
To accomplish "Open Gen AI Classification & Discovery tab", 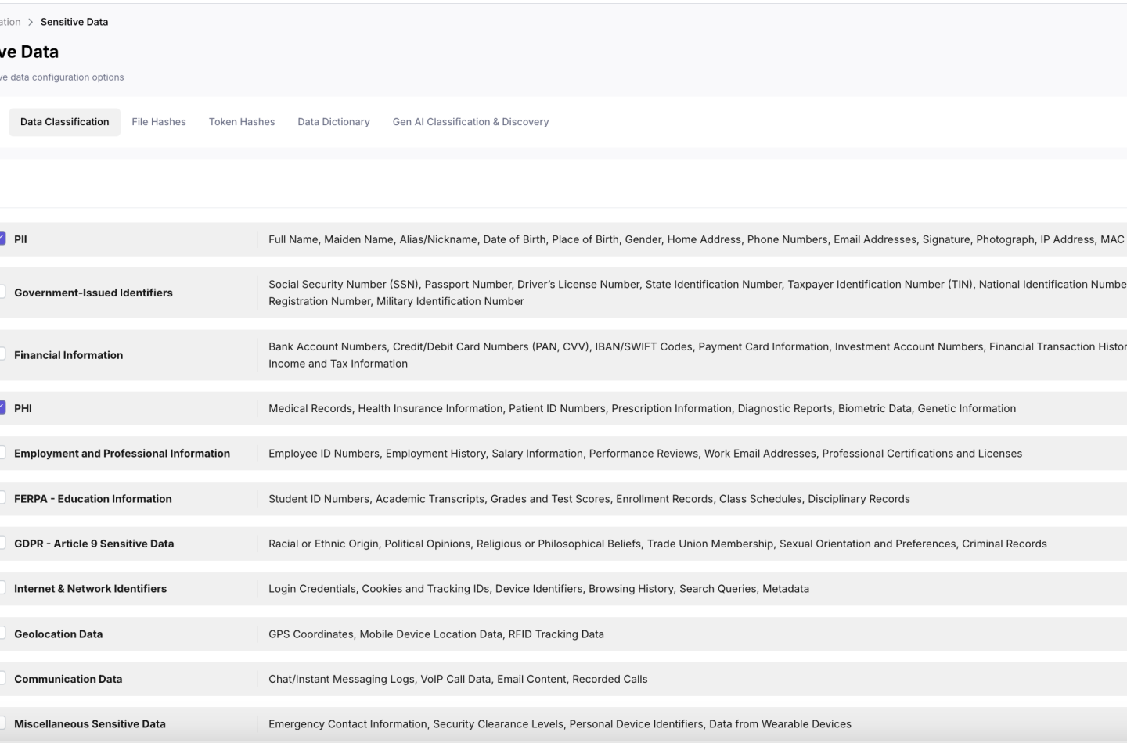I will point(470,122).
